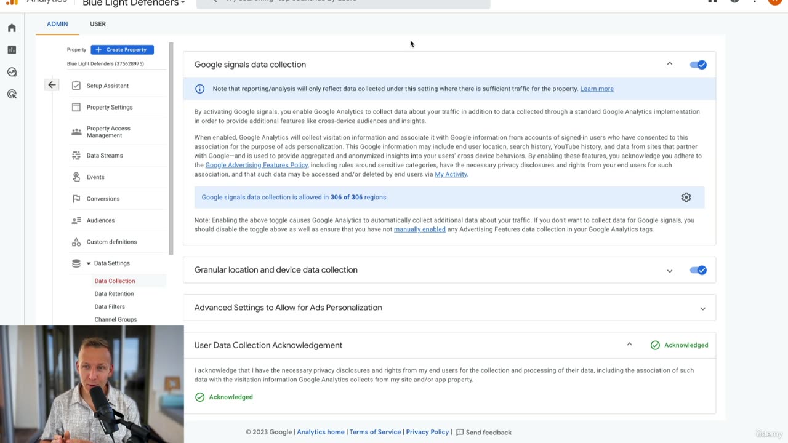788x443 pixels.
Task: Click the Blue Light Defenders (375628975) property name
Action: coord(105,63)
